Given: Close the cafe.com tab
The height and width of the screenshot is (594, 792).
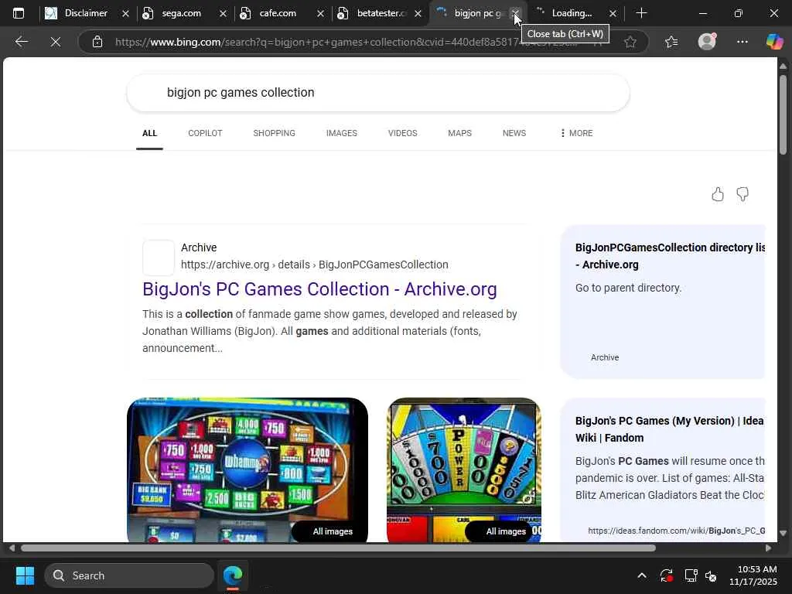Looking at the screenshot, I should (x=320, y=14).
